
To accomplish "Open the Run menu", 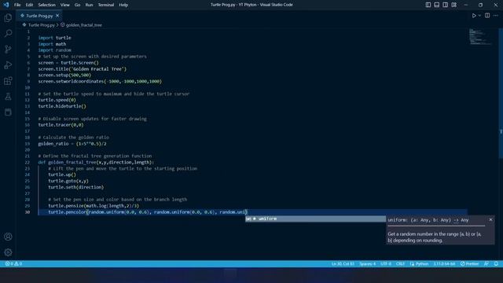I will (x=89, y=5).
